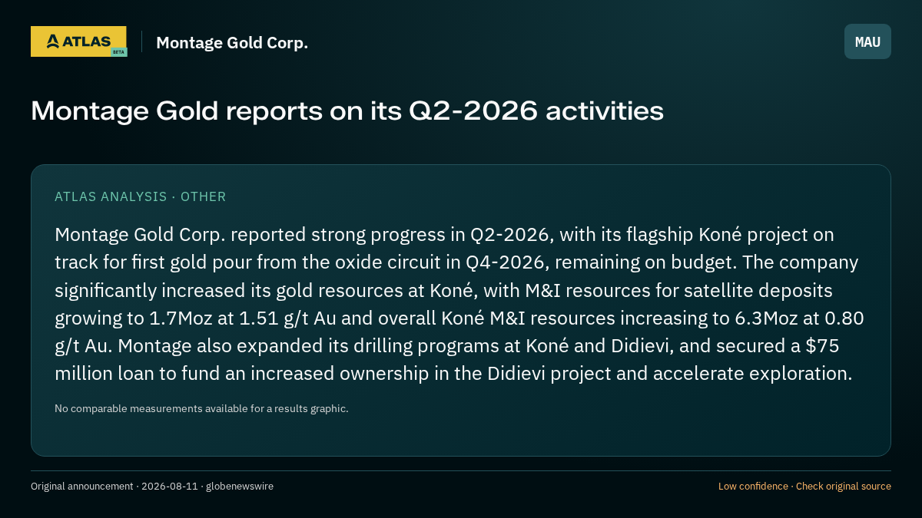
Task: Click the Atlas Analysis · Other label
Action: tap(141, 196)
